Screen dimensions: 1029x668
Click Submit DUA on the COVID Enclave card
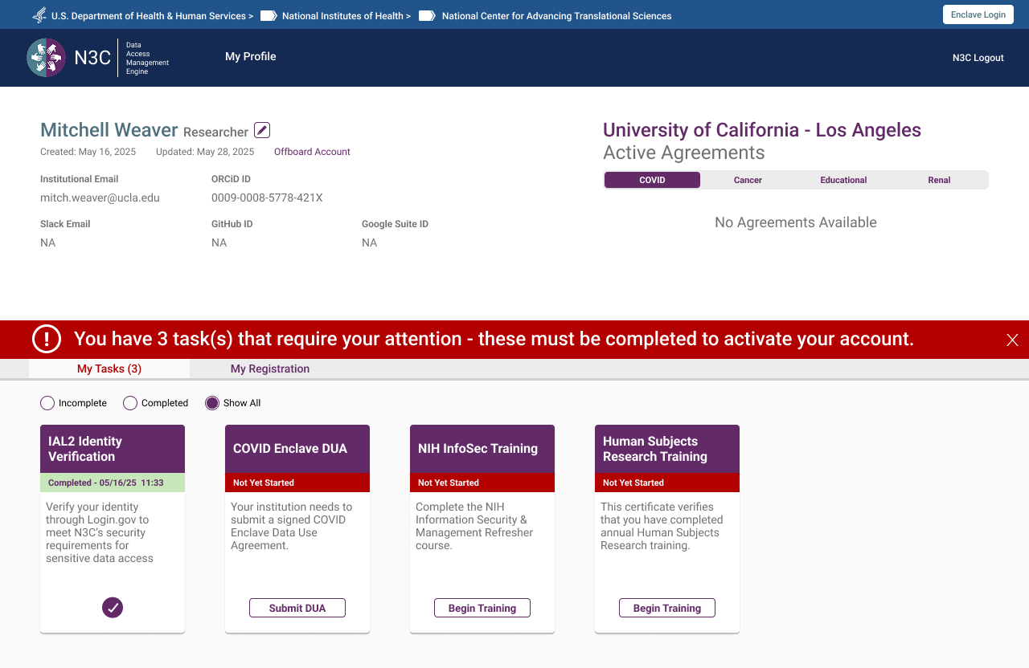297,608
